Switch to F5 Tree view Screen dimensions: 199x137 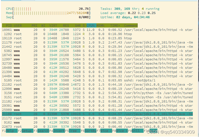pos(73,131)
